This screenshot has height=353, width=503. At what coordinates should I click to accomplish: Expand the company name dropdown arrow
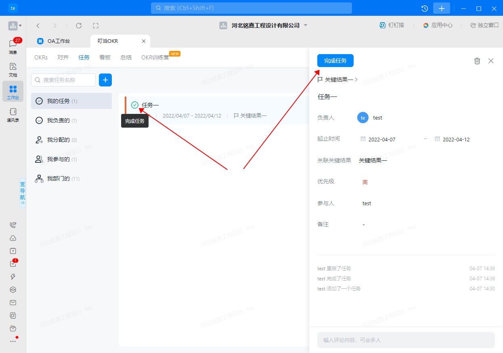[306, 25]
